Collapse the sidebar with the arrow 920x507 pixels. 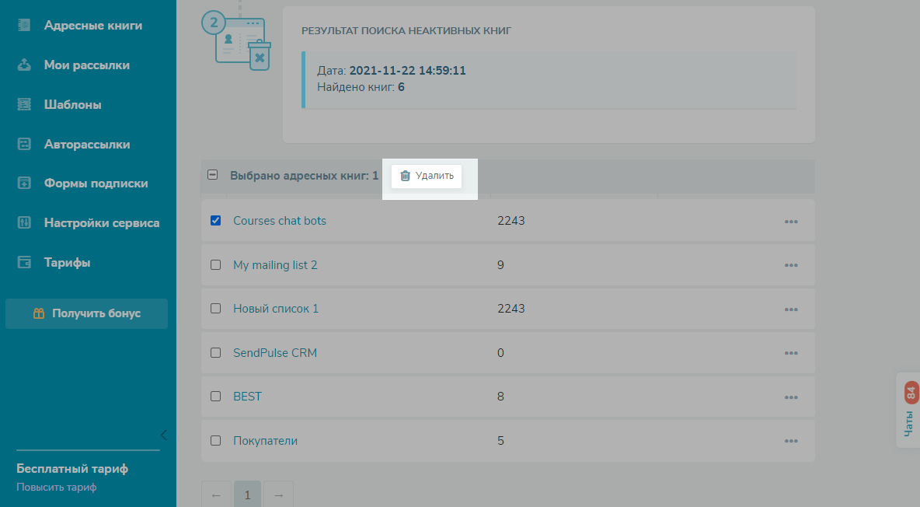164,435
